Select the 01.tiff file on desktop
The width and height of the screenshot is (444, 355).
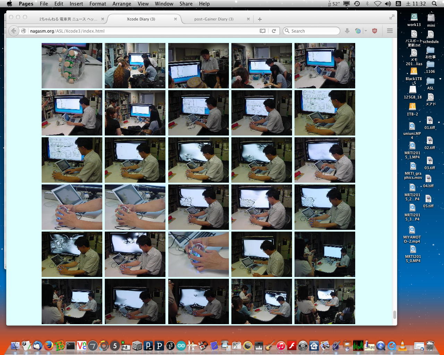point(430,123)
